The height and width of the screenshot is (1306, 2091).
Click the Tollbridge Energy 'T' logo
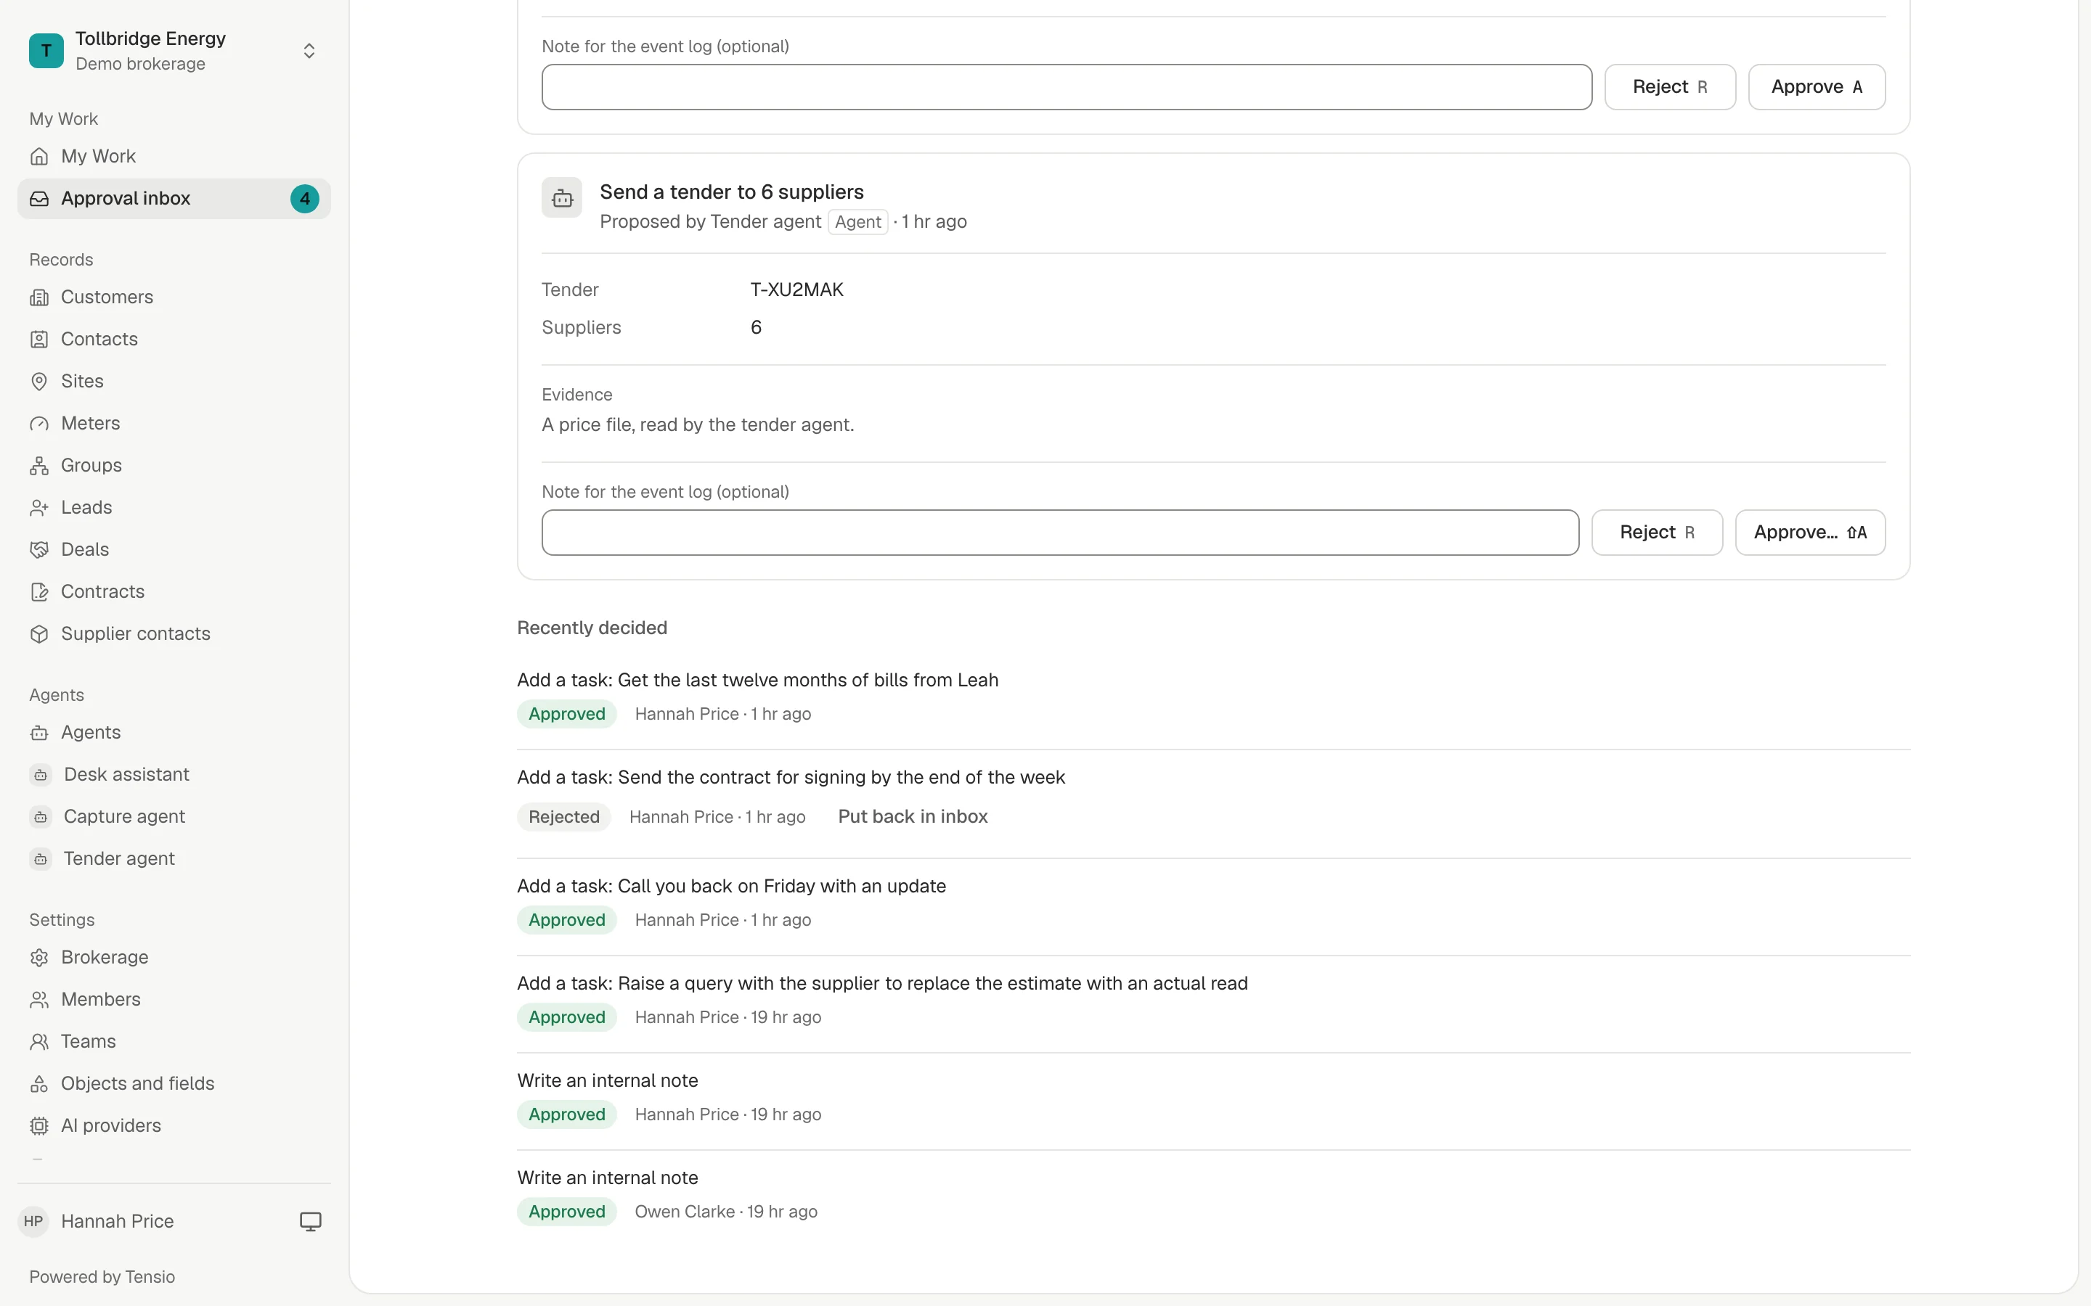pyautogui.click(x=46, y=51)
